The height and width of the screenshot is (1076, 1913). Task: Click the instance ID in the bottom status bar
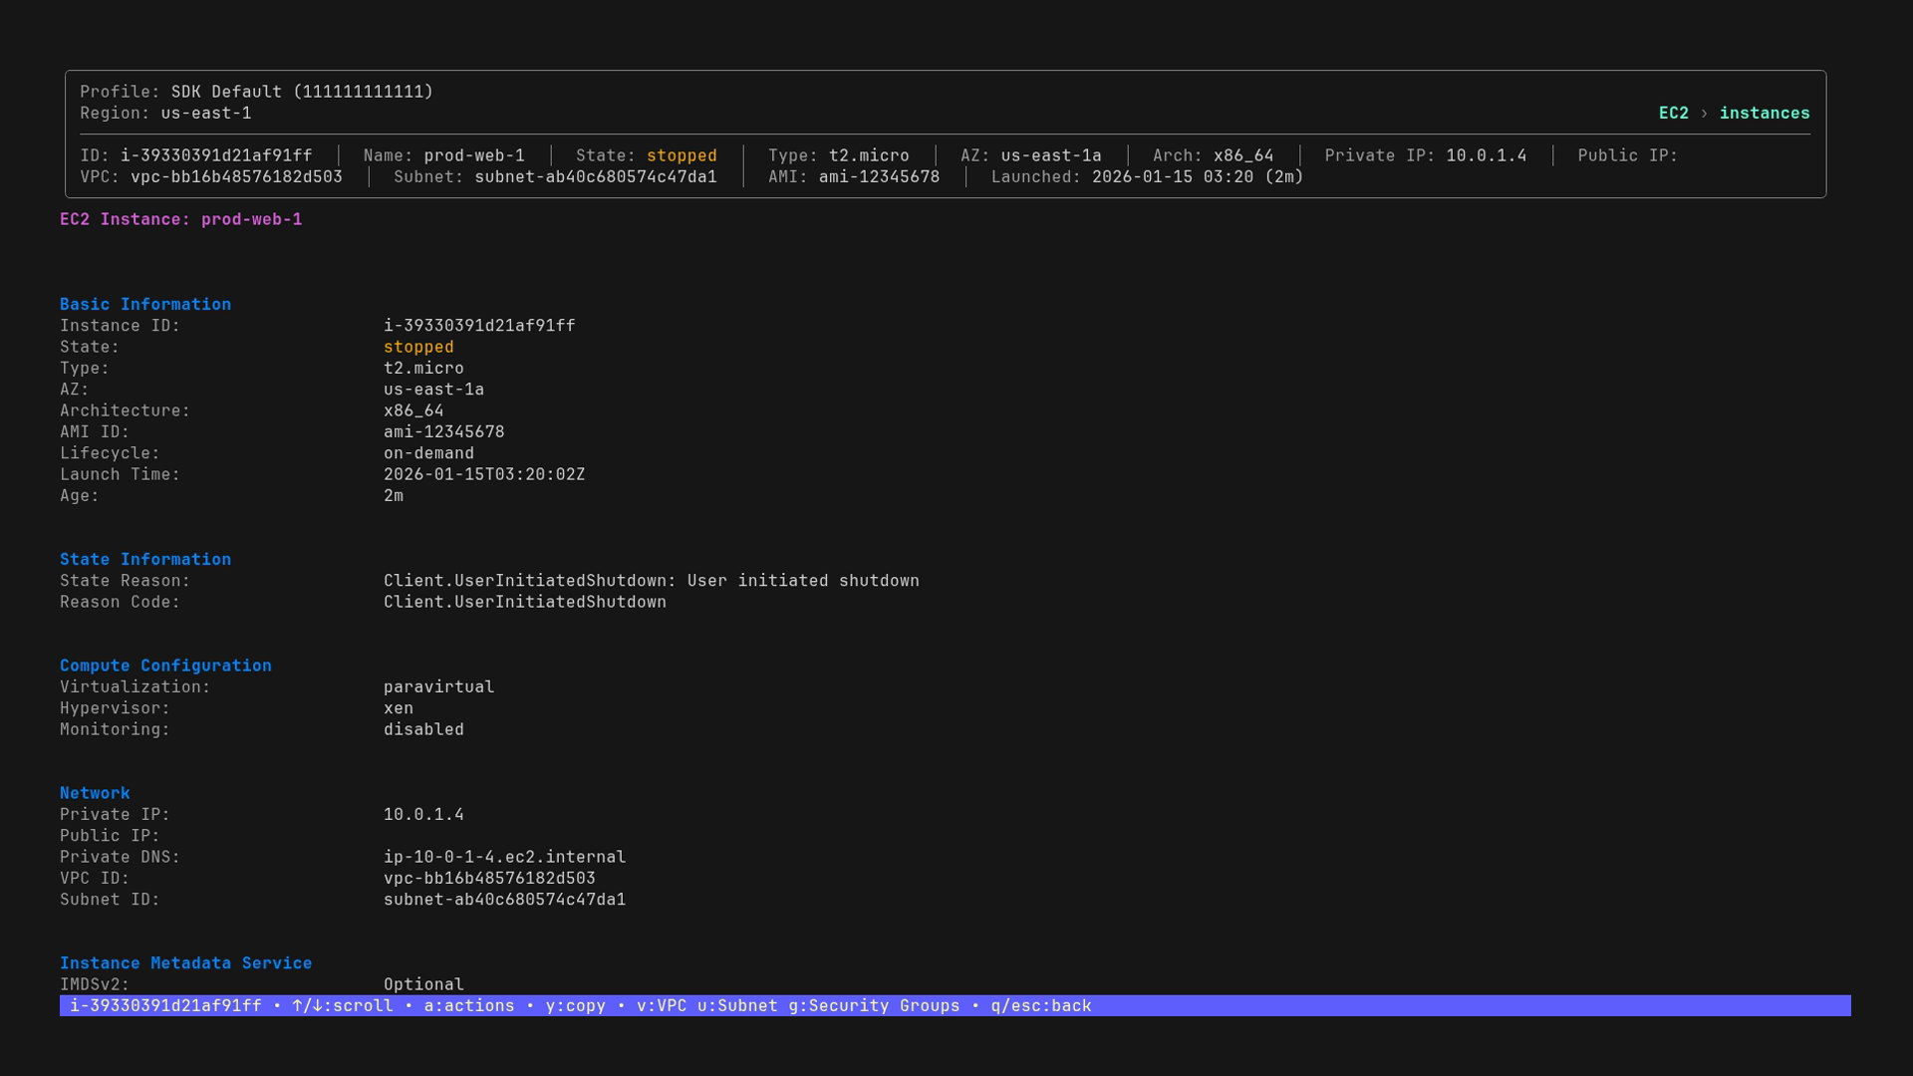pos(165,1006)
